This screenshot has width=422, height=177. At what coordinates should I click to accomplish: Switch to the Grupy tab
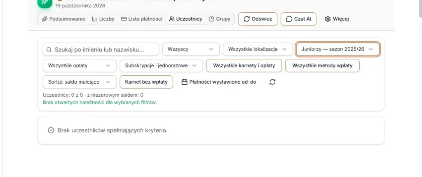click(220, 19)
